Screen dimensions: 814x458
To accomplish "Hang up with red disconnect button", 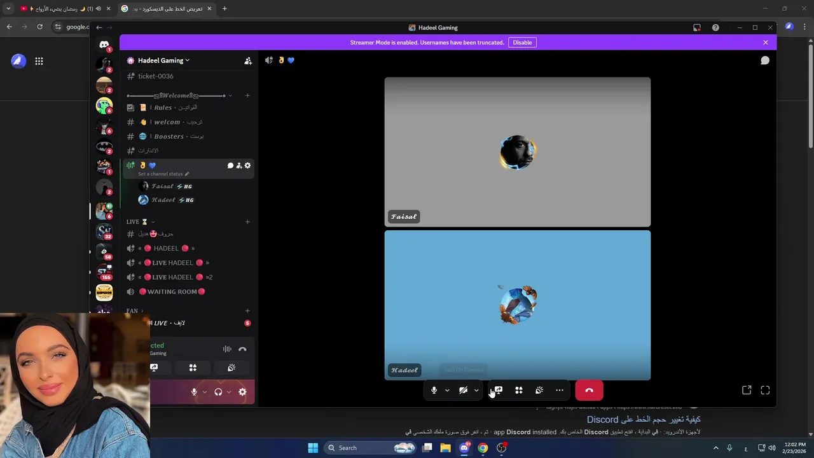I will pyautogui.click(x=589, y=391).
